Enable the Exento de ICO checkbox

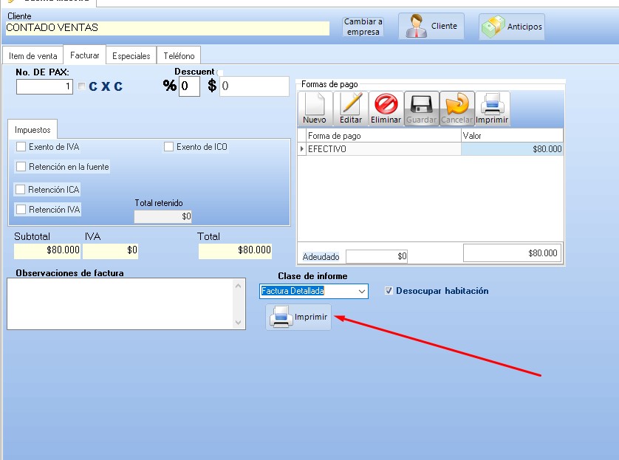click(169, 147)
